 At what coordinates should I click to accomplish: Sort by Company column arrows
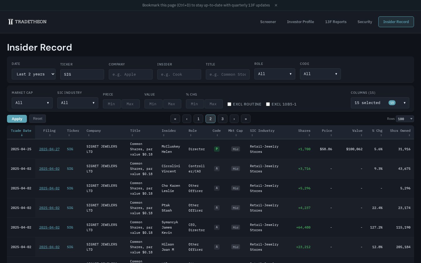coord(89,135)
